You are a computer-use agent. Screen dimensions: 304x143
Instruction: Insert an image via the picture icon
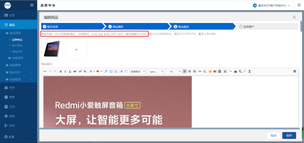point(215,71)
